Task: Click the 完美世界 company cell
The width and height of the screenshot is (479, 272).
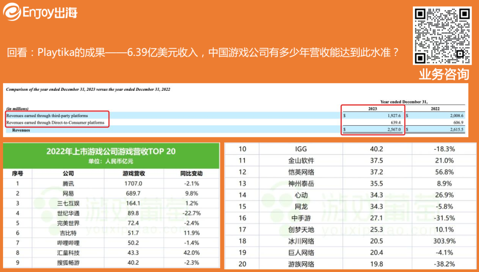Action: pos(68,223)
